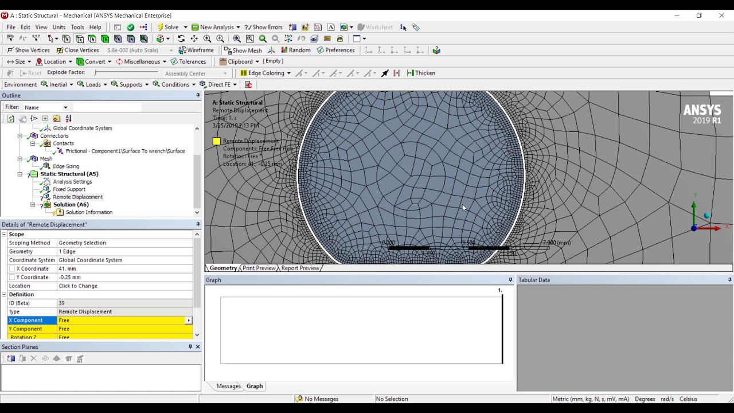The image size is (734, 413).
Task: Open the Supports dropdown menu
Action: click(x=130, y=84)
